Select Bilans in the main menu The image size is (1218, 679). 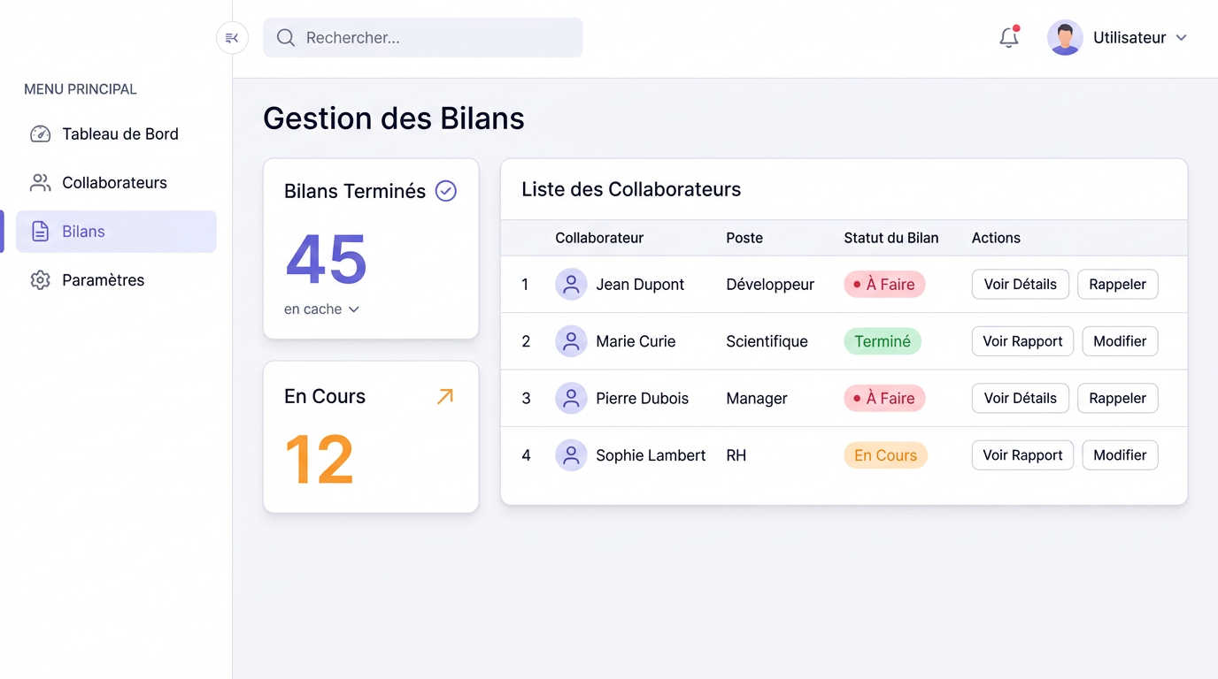116,232
